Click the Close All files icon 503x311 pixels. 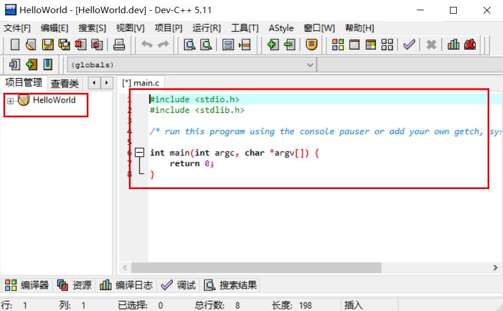pyautogui.click(x=97, y=44)
